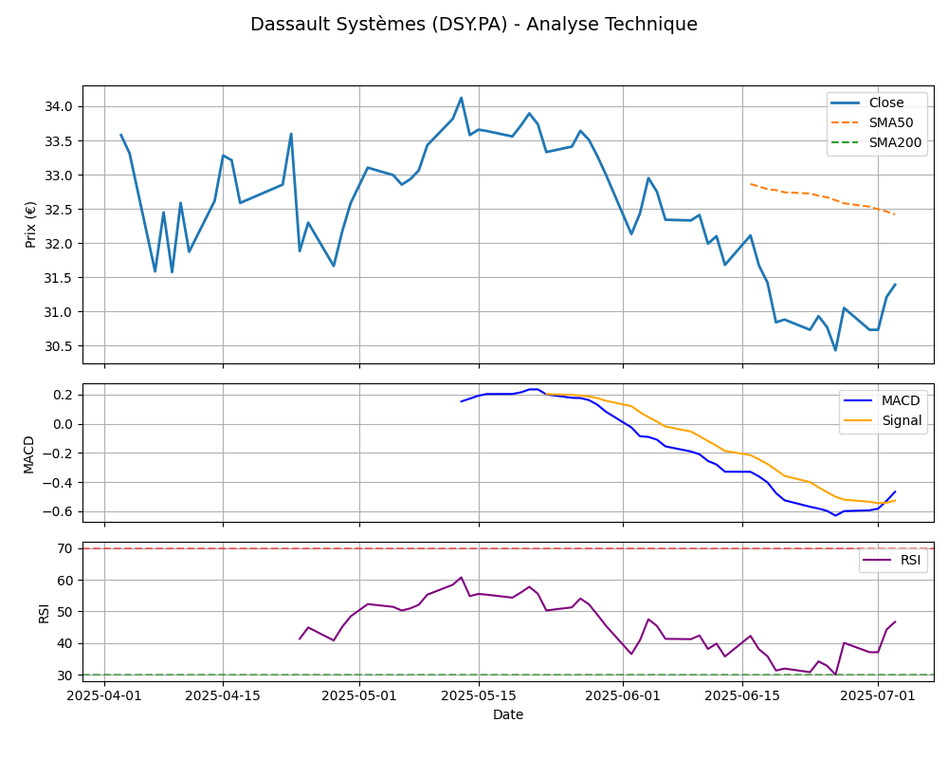Click the "−0.4" MACD tick label
This screenshot has height=759, width=948.
[x=57, y=483]
